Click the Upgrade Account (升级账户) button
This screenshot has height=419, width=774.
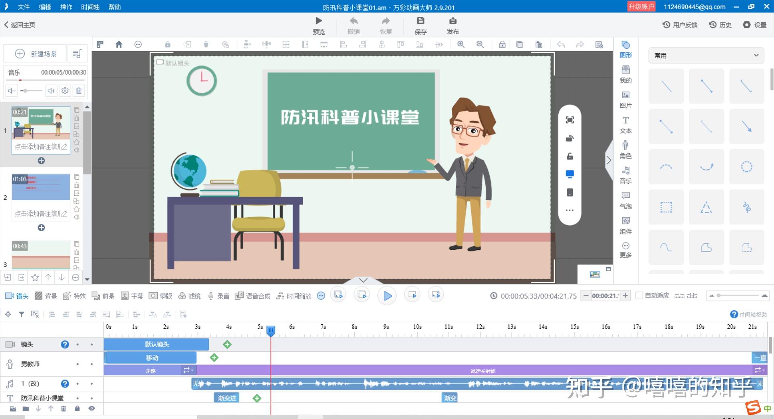(641, 7)
